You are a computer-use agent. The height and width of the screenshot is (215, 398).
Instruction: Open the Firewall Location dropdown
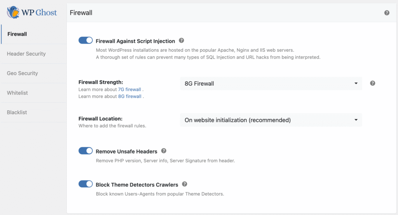pyautogui.click(x=271, y=120)
